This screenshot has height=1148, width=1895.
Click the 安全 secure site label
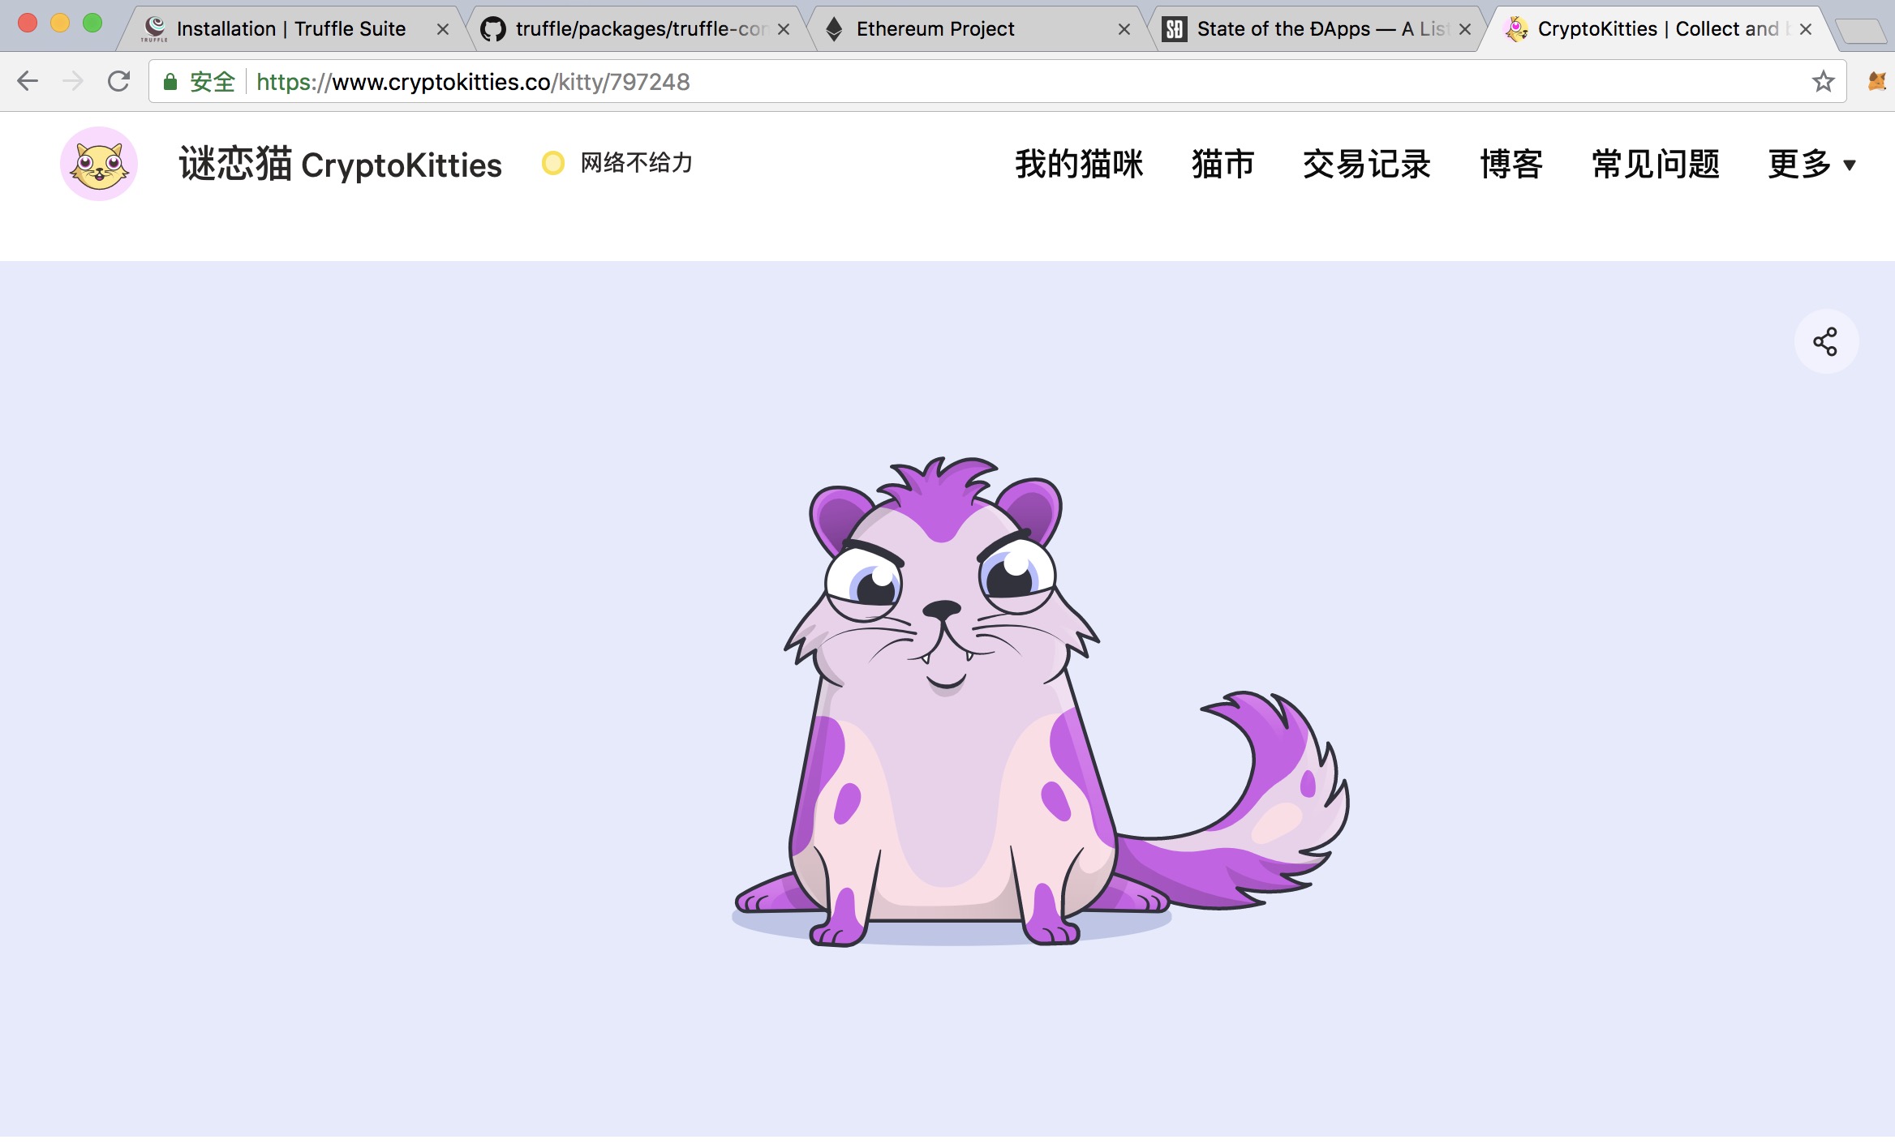(x=212, y=82)
